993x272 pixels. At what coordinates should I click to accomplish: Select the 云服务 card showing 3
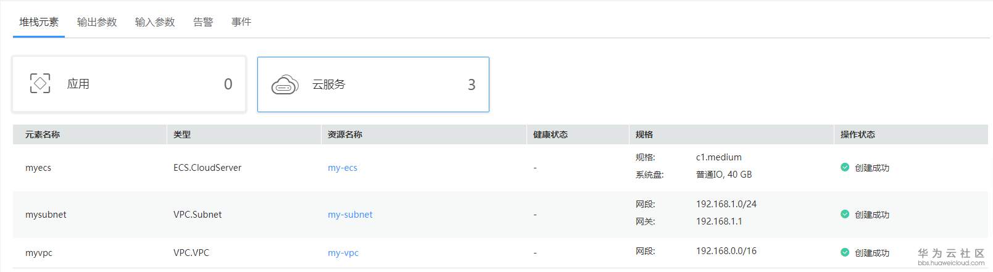click(373, 84)
